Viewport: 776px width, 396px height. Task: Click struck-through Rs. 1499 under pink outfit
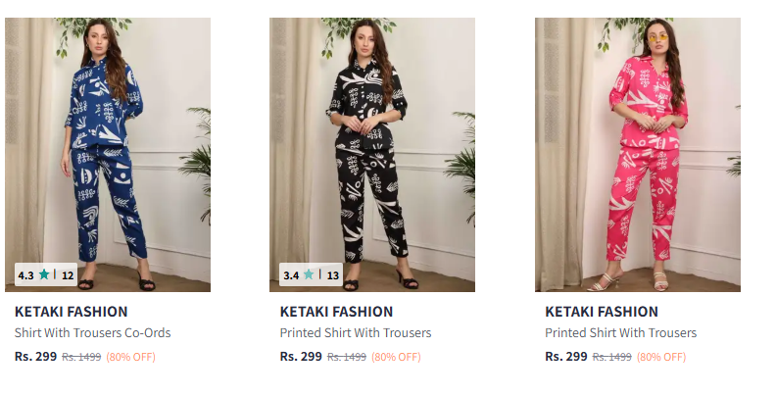611,358
